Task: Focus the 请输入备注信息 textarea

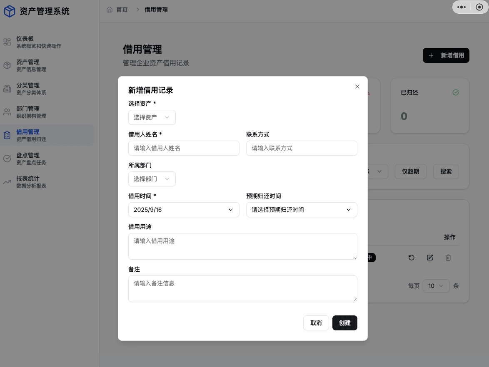Action: (243, 289)
